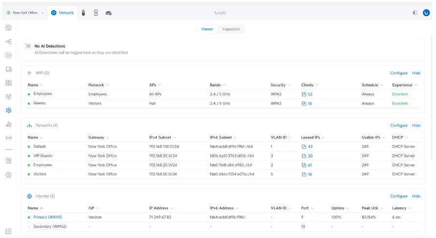Viewport: 436px width, 238px height.
Task: Click the 53 clients count for Employees
Action: pyautogui.click(x=310, y=94)
